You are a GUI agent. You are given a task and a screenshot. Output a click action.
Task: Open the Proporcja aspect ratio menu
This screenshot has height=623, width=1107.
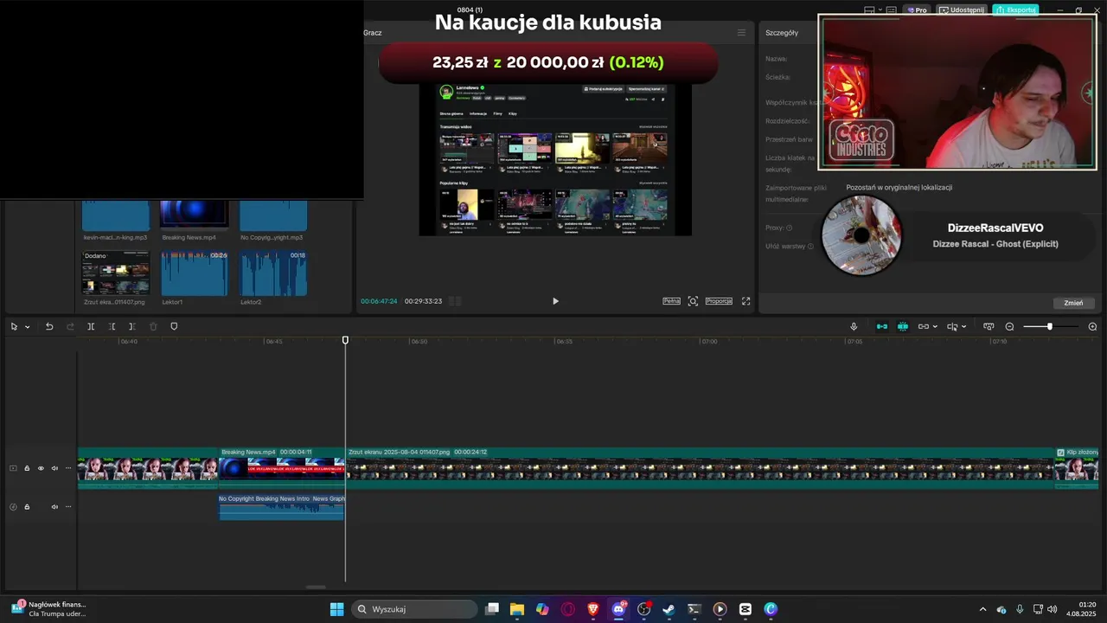tap(719, 301)
